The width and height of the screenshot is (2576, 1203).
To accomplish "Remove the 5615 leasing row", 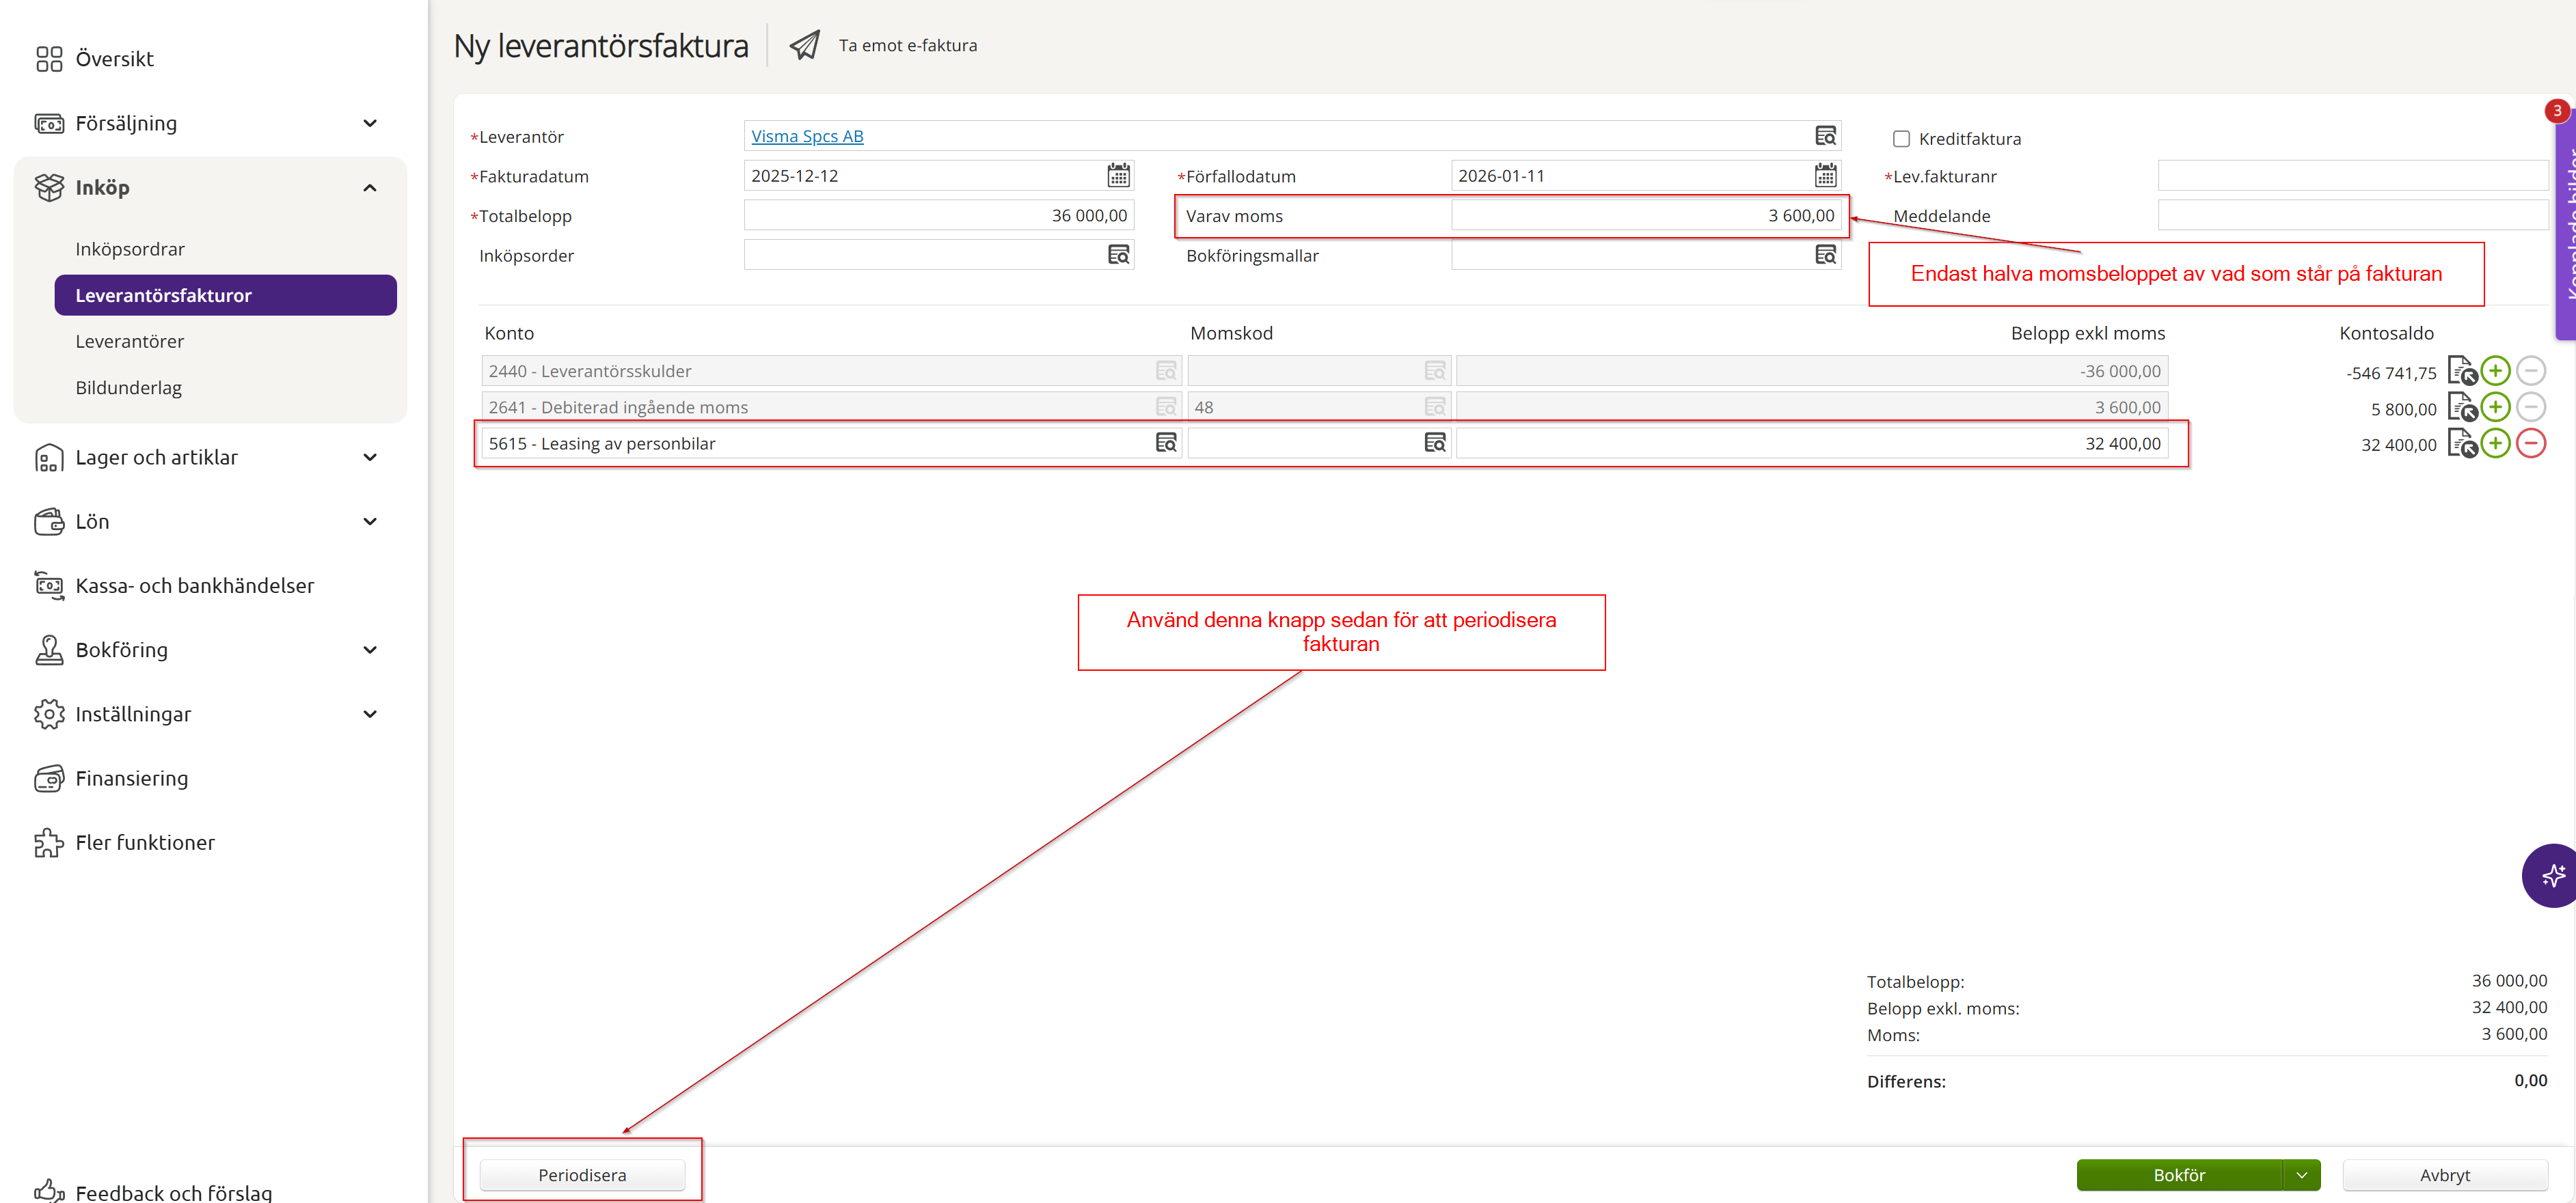I will click(2530, 443).
